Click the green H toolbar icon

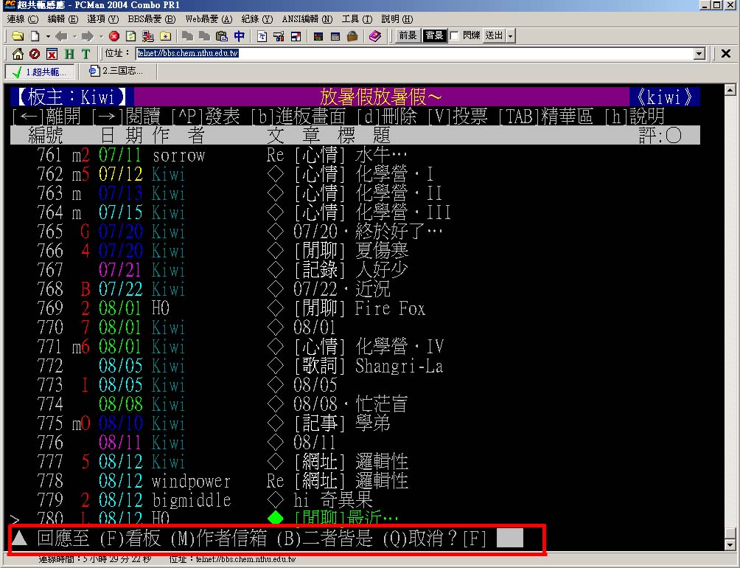(69, 54)
